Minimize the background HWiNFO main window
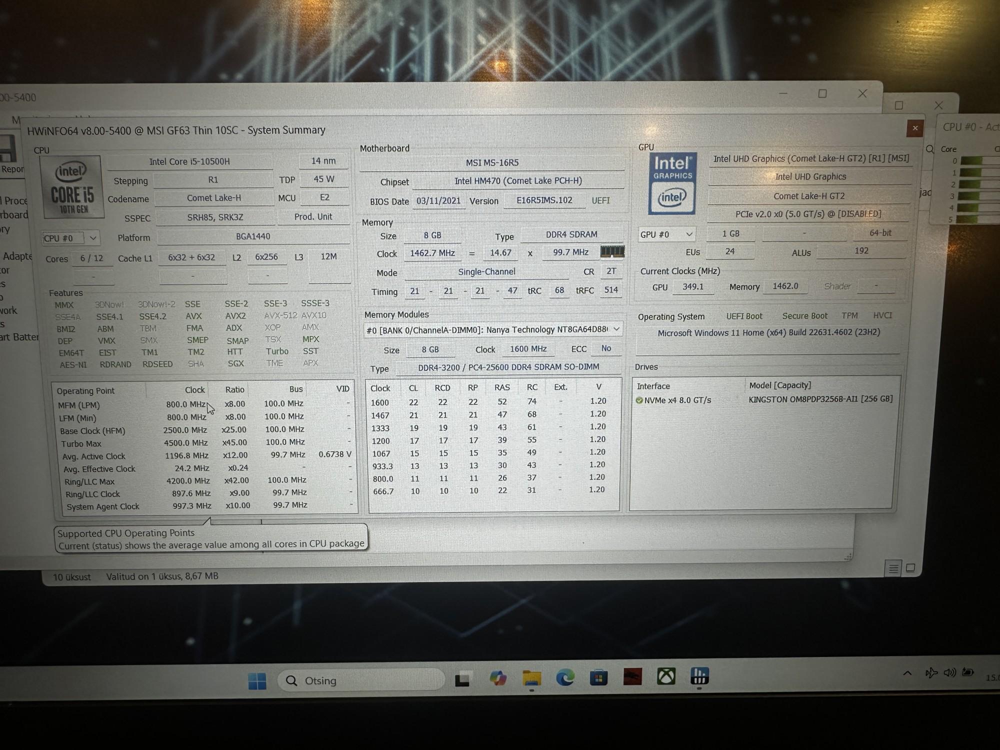Screen dimensions: 1000x750 click(x=783, y=93)
